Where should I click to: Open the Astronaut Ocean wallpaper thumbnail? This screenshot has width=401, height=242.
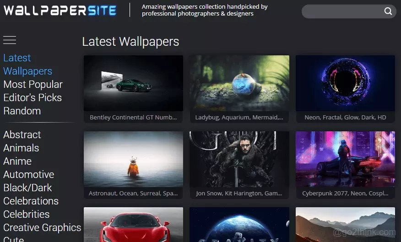click(x=133, y=159)
